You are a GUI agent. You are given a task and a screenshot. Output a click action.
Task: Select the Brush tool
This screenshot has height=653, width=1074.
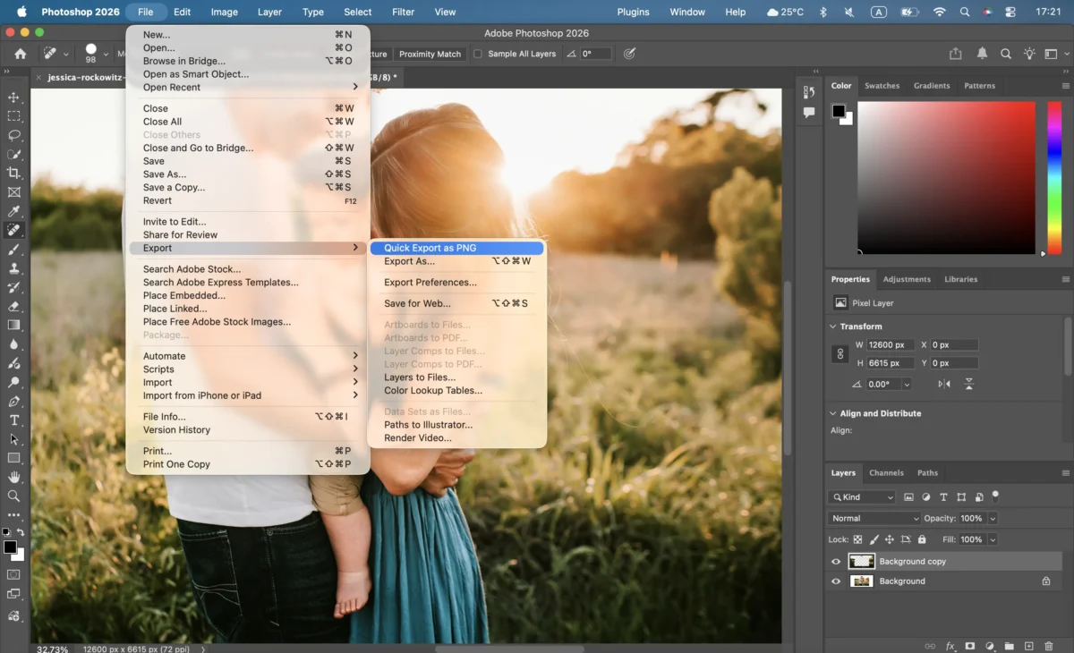(13, 250)
